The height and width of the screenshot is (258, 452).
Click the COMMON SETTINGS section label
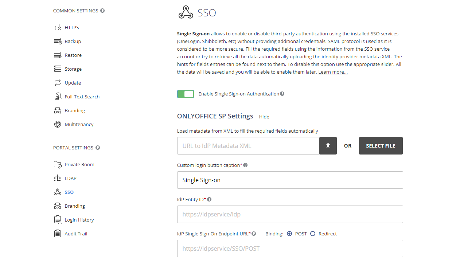click(x=76, y=11)
